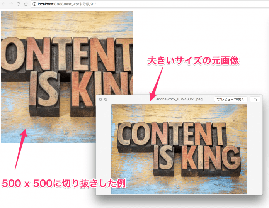Viewport: 269px width, 208px height.
Task: Go to the browser home page icon
Action: tap(26, 4)
